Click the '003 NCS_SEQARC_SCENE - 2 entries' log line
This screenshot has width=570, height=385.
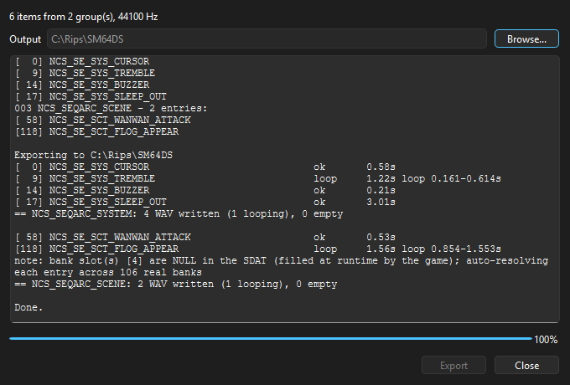(x=111, y=108)
